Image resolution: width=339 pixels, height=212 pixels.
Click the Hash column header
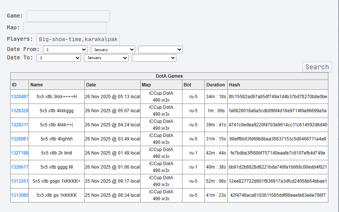click(278, 84)
